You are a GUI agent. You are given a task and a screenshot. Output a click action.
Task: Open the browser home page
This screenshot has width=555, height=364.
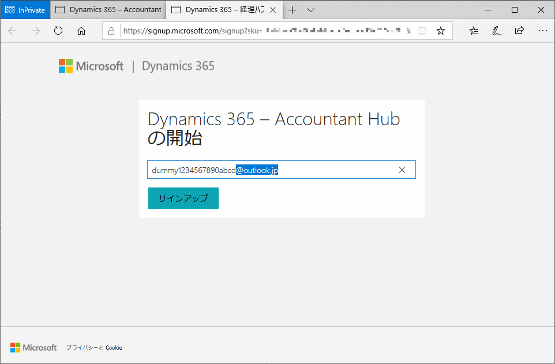click(x=81, y=31)
